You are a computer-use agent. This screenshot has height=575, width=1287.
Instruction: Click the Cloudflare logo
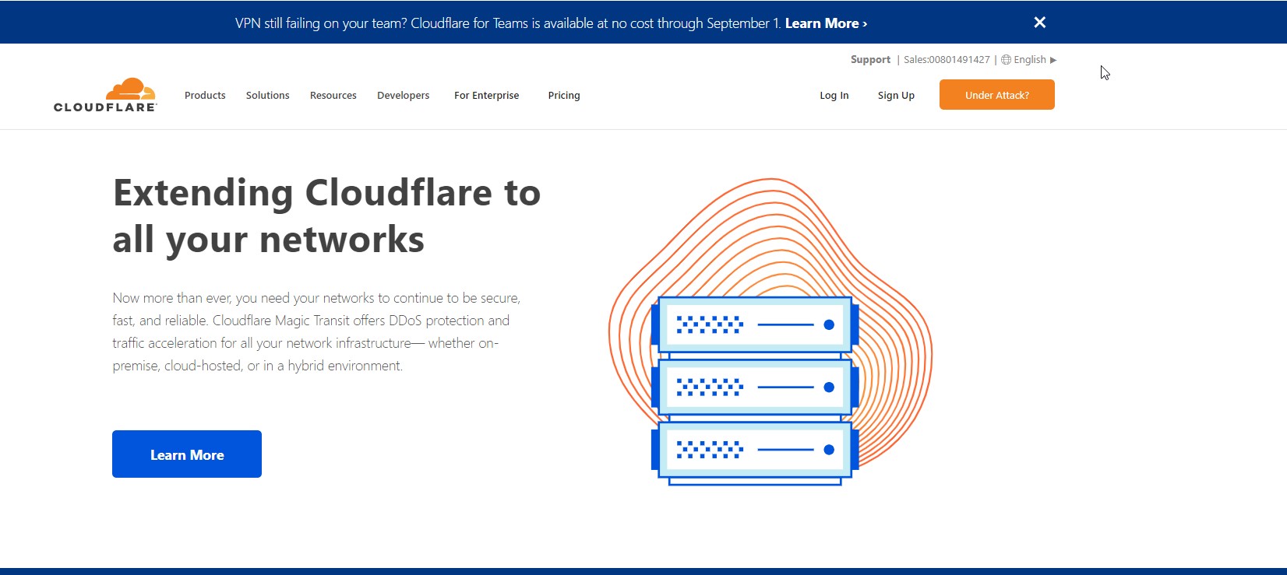coord(105,95)
